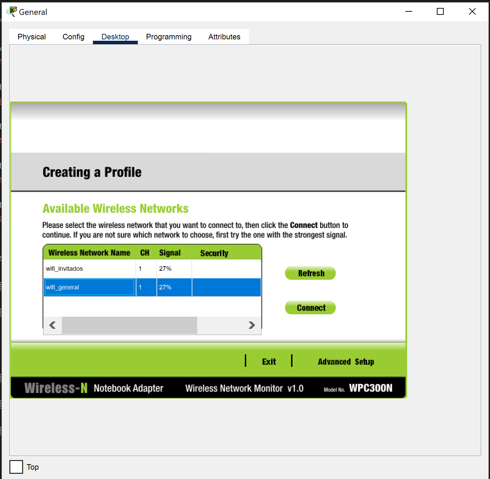Screen dimensions: 490x479
Task: Exit the wireless network monitor
Action: click(x=269, y=362)
